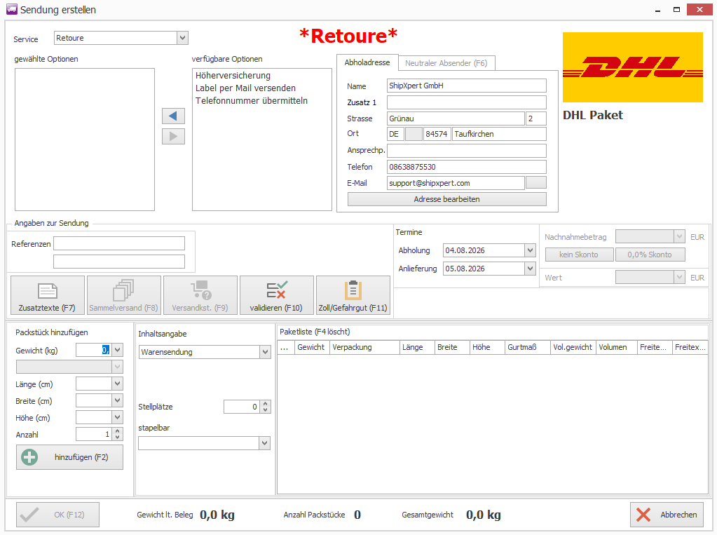Switch to the Abholadresse tab
717x535 pixels.
[367, 62]
